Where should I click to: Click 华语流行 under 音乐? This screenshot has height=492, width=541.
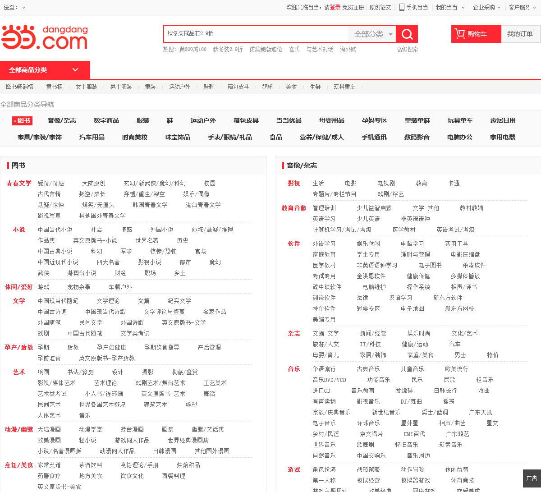coord(324,369)
